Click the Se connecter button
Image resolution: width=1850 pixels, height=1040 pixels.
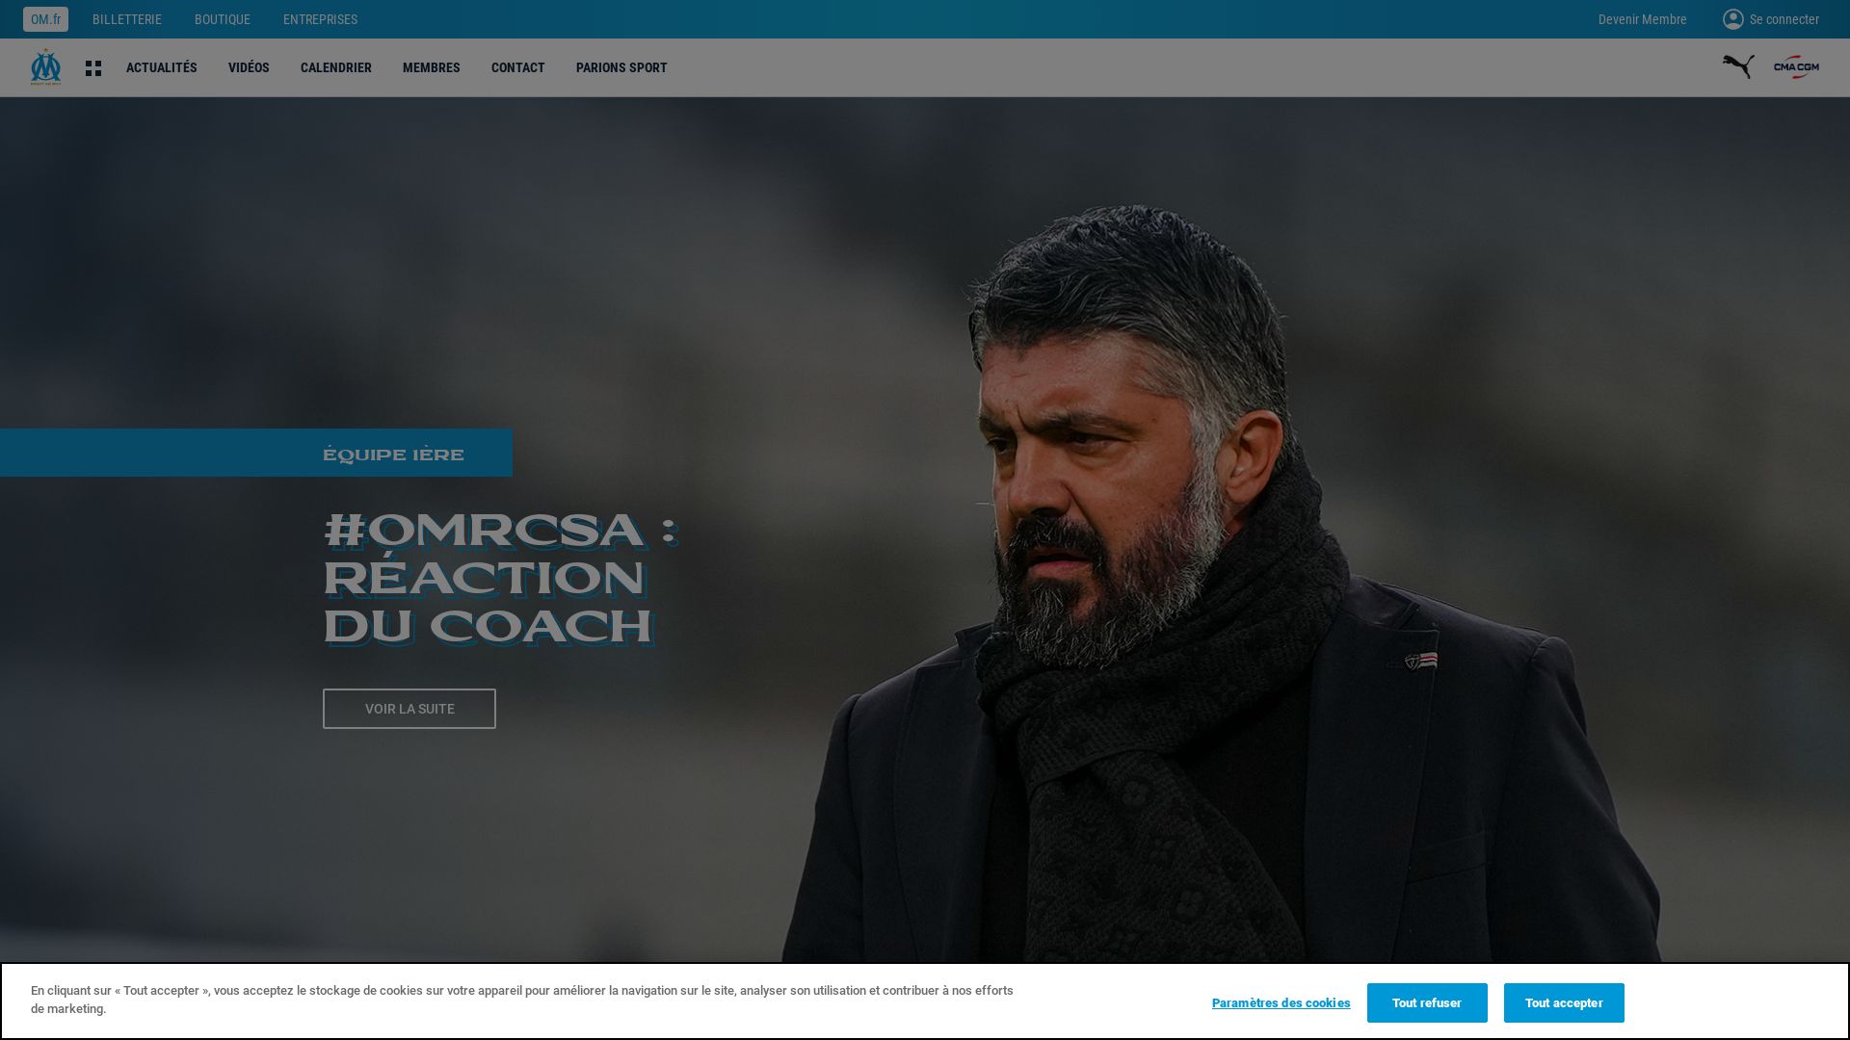coord(1770,19)
